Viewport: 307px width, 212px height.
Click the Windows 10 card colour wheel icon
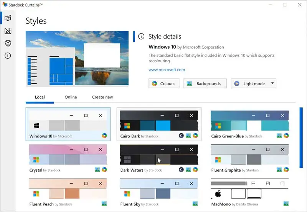click(x=104, y=136)
